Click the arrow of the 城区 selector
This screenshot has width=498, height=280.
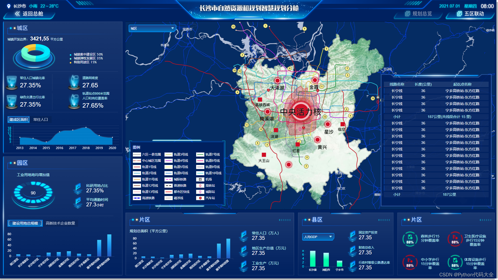pyautogui.click(x=172, y=28)
